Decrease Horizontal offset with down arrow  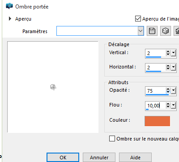coord(168,69)
